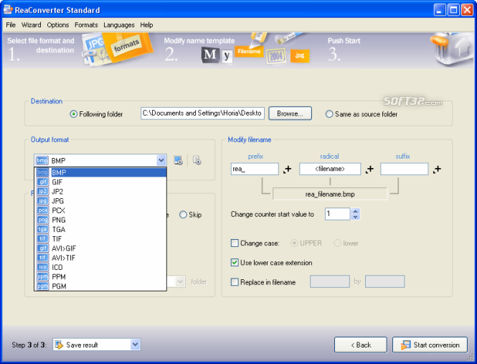
Task: Open the Help menu
Action: pos(146,25)
